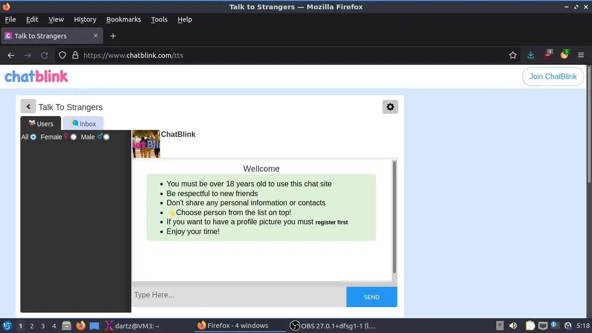Switch to the Users tab
This screenshot has width=592, height=333.
[x=41, y=123]
